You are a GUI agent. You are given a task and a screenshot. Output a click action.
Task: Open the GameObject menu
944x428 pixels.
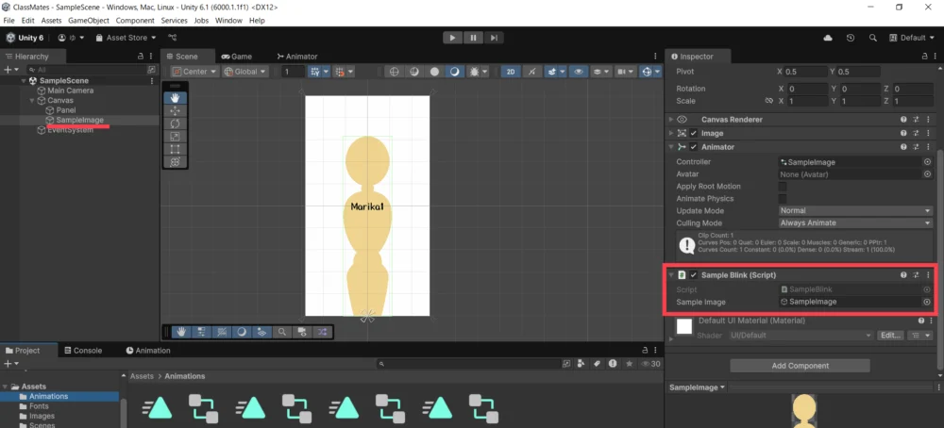click(89, 20)
